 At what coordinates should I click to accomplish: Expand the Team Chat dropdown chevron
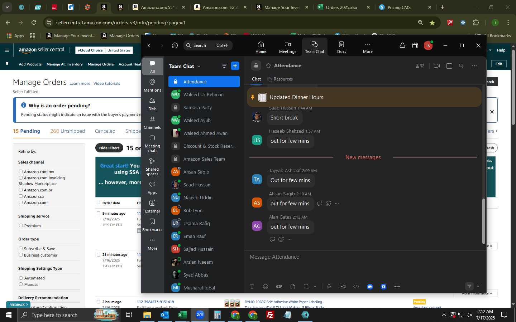coord(199,66)
